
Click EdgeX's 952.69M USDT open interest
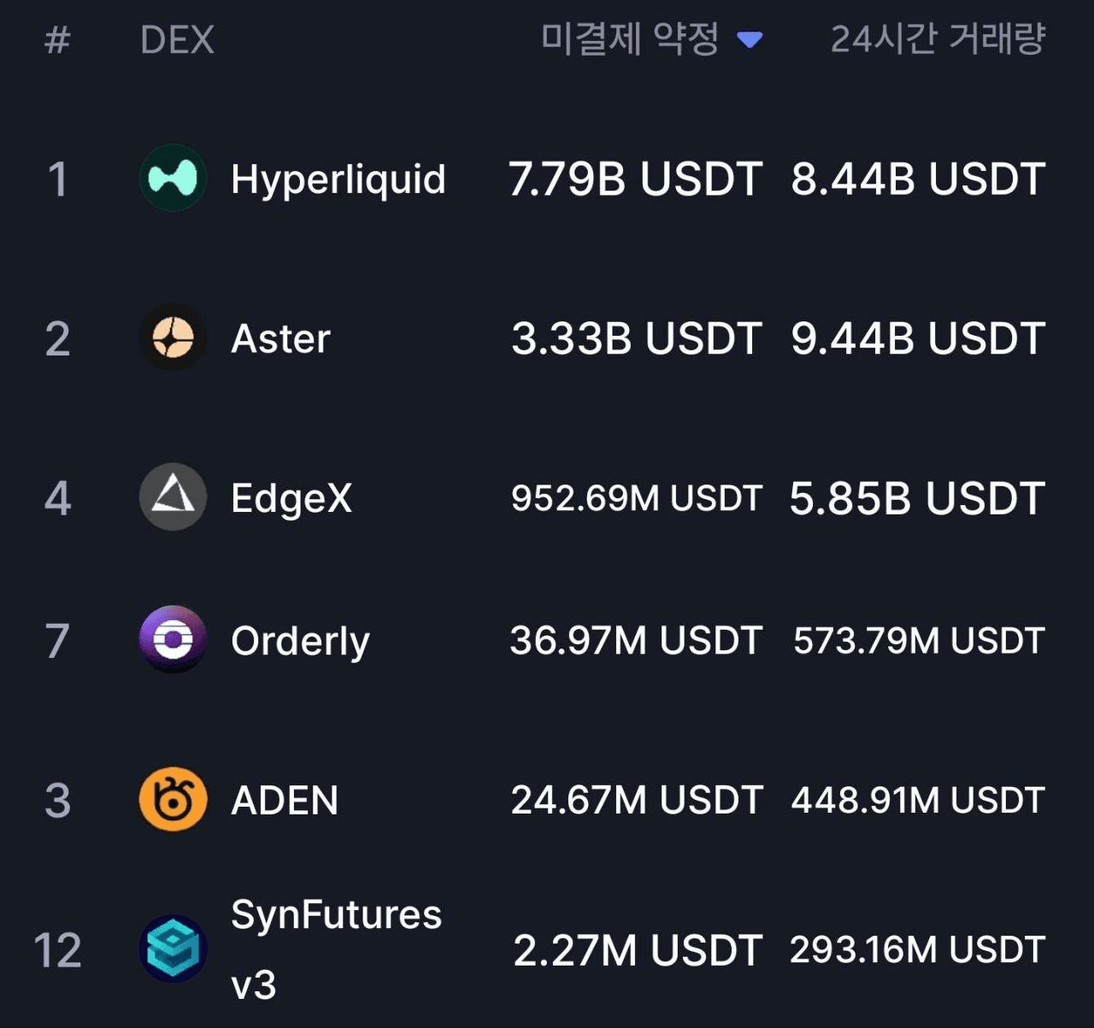click(636, 498)
